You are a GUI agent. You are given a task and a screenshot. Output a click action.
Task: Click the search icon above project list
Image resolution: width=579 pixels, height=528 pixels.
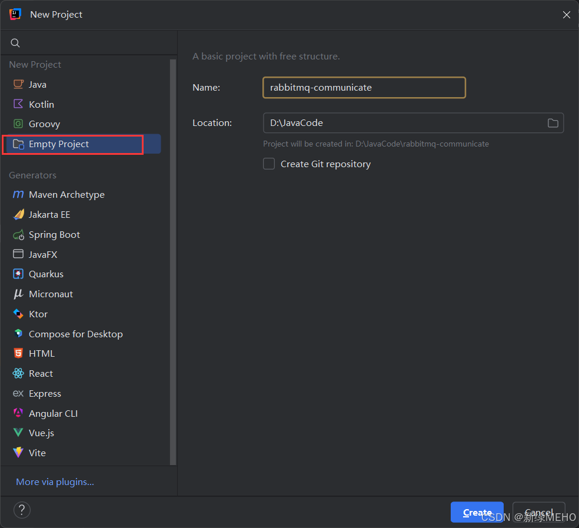pos(15,43)
